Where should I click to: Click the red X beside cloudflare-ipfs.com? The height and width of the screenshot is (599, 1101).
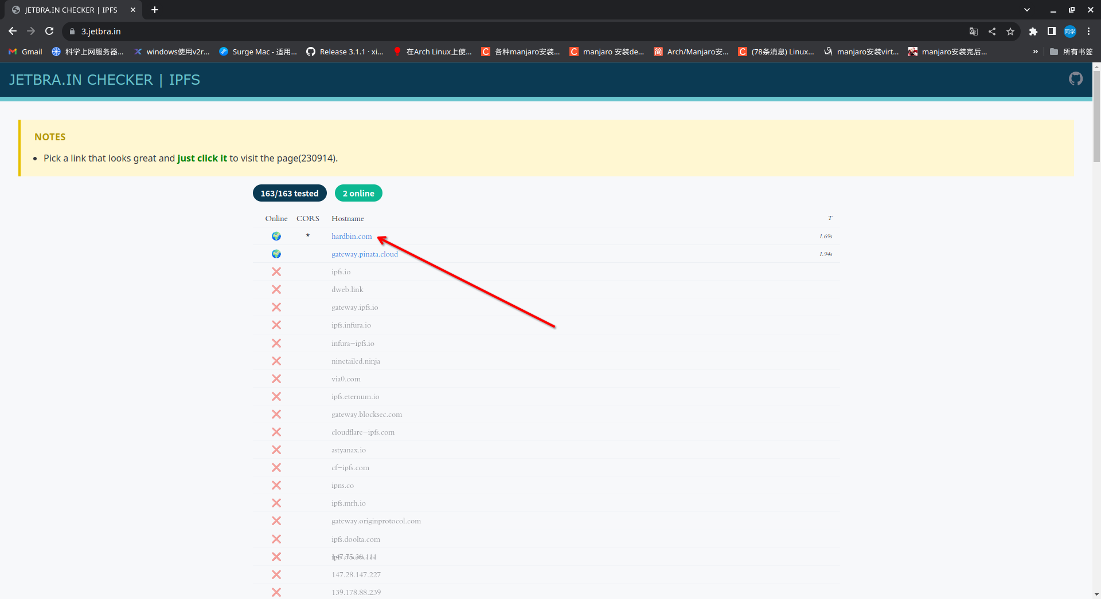[276, 432]
